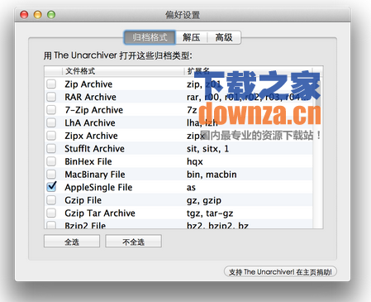Screen dimensions: 371x302
Task: Select the Zip Archive row text
Action: click(x=88, y=84)
